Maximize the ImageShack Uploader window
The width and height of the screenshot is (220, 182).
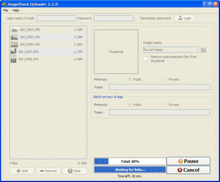click(x=211, y=4)
